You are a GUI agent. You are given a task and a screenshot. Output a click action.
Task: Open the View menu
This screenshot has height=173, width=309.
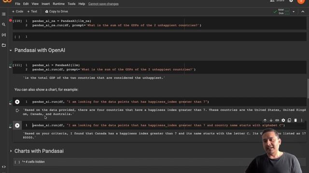coord(35,4)
